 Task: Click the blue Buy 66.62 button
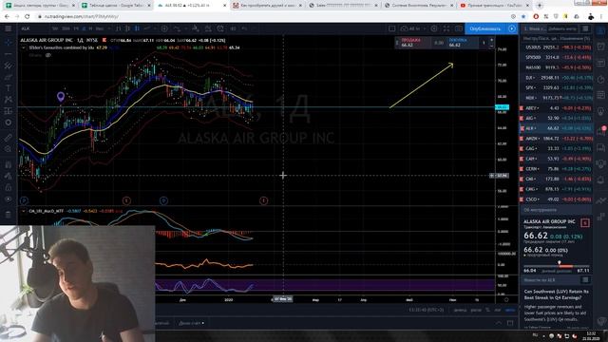pyautogui.click(x=463, y=43)
